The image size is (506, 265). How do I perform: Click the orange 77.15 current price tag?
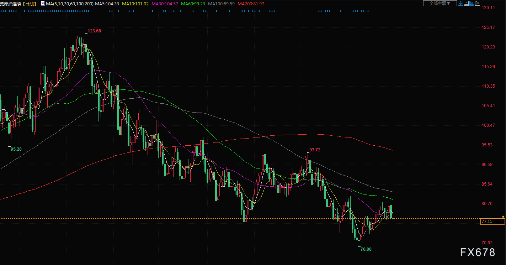pos(492,222)
